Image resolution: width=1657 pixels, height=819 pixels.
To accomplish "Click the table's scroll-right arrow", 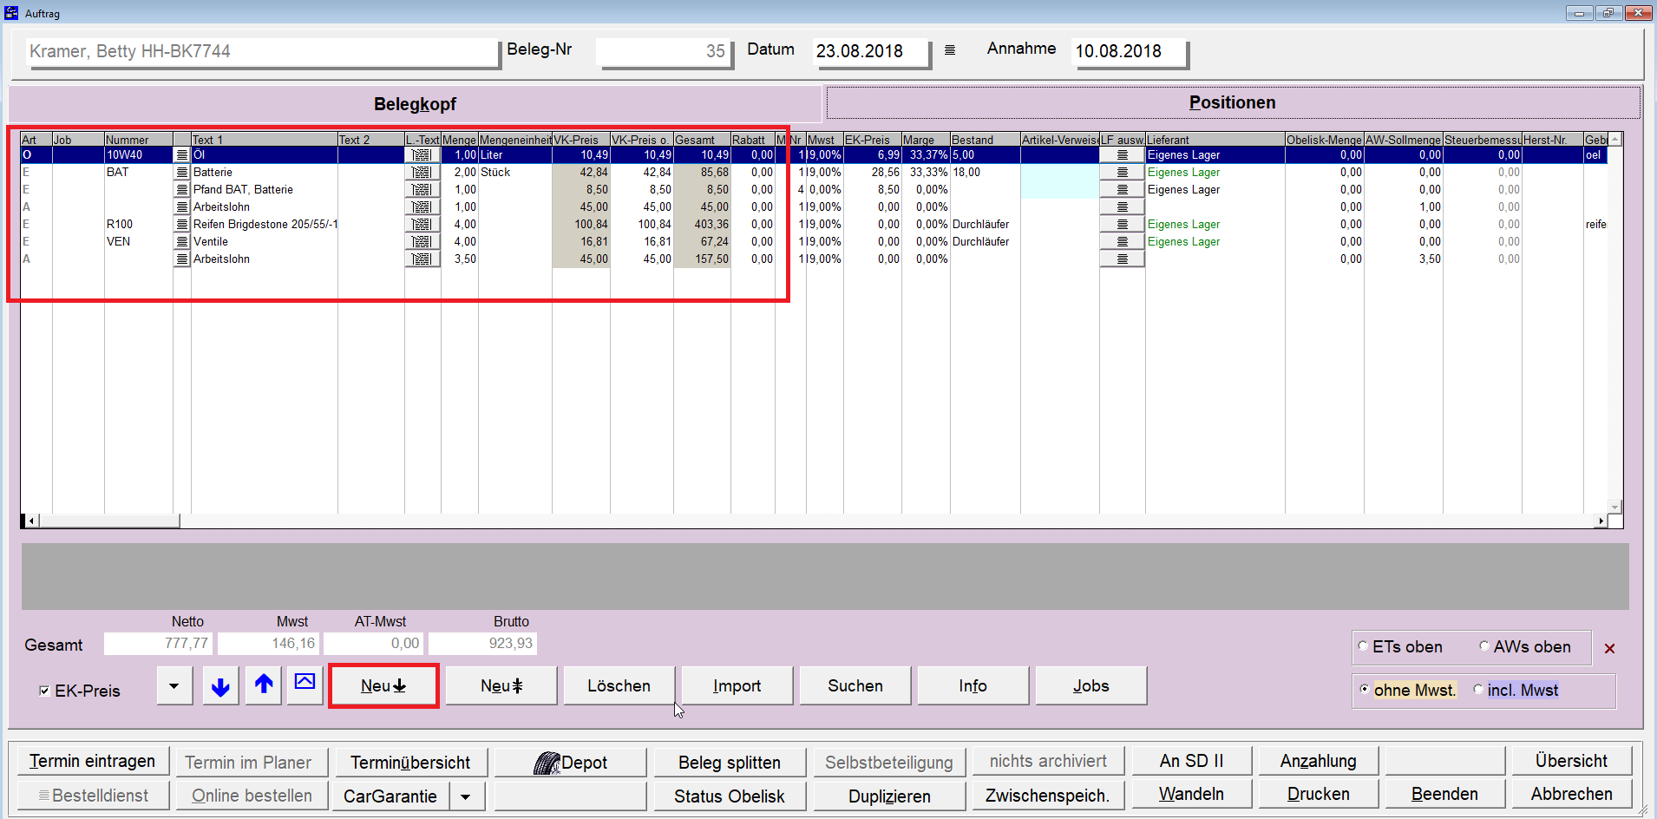I will (1601, 521).
